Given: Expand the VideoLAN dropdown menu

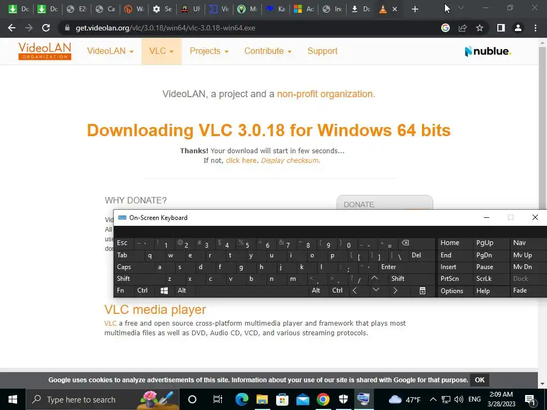Looking at the screenshot, I should tap(110, 51).
